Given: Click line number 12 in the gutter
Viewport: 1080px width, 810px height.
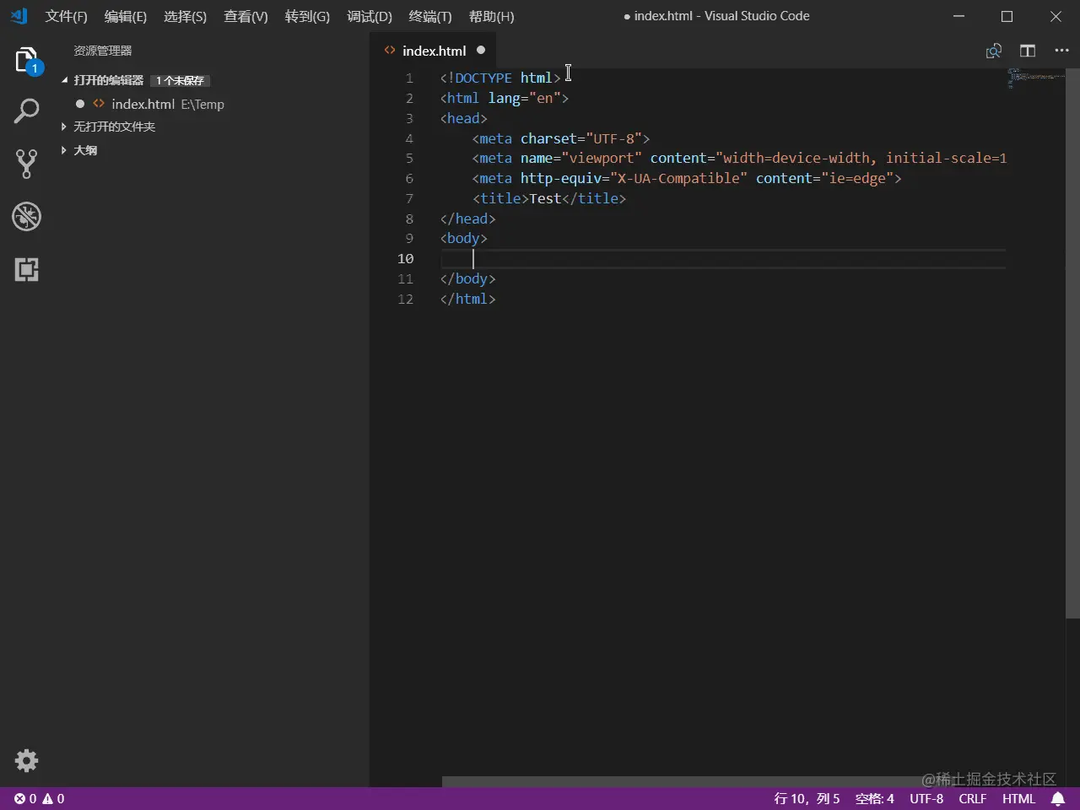Looking at the screenshot, I should point(405,299).
